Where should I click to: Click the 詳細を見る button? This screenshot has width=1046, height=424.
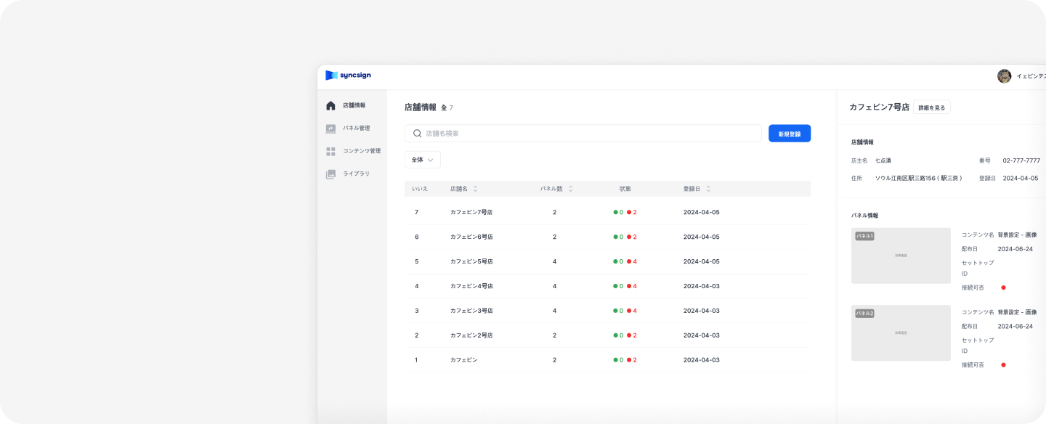931,107
